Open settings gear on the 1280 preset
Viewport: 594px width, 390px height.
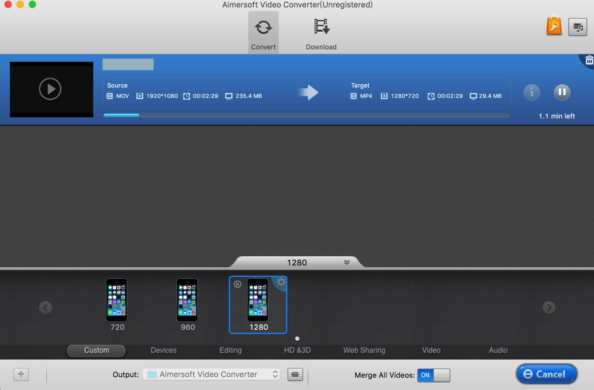pos(281,282)
